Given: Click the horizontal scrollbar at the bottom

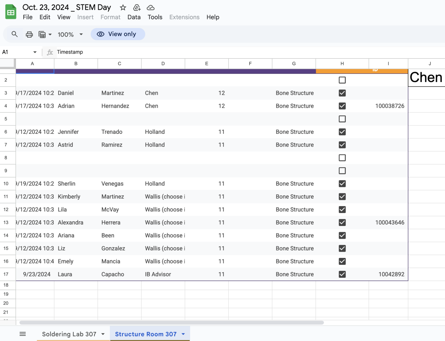Looking at the screenshot, I should click(x=171, y=323).
